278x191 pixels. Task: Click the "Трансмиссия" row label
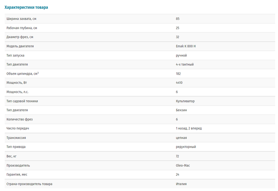coord(17,138)
